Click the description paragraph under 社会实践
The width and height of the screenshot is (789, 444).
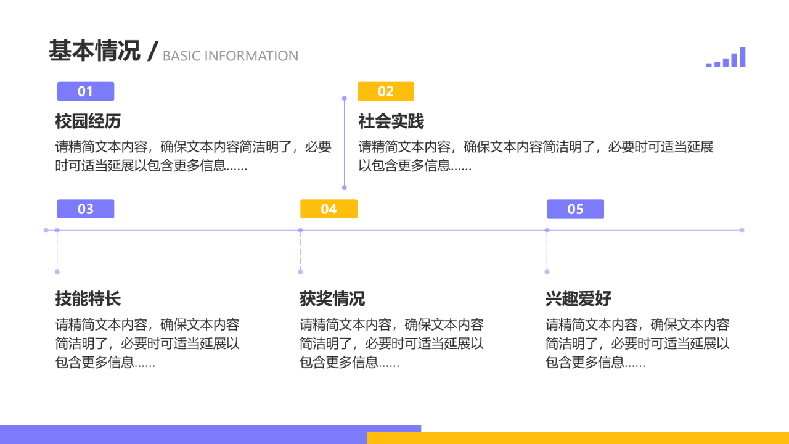(x=536, y=156)
